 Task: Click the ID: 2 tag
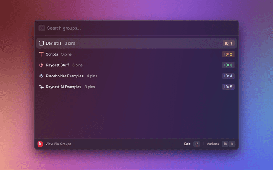[x=228, y=54]
